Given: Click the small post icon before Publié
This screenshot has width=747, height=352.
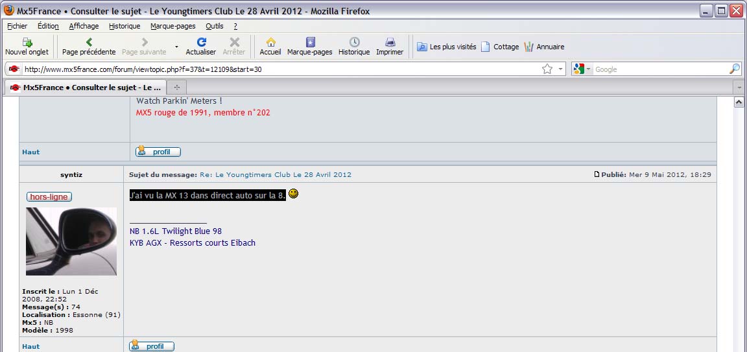Looking at the screenshot, I should coord(597,175).
